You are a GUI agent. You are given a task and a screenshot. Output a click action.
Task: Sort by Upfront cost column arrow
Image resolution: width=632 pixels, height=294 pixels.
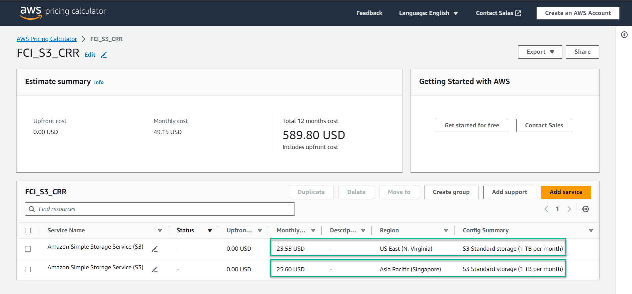(x=260, y=230)
